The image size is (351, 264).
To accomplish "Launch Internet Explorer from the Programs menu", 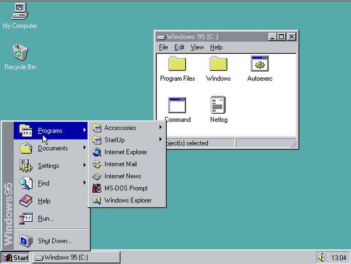I will point(126,152).
